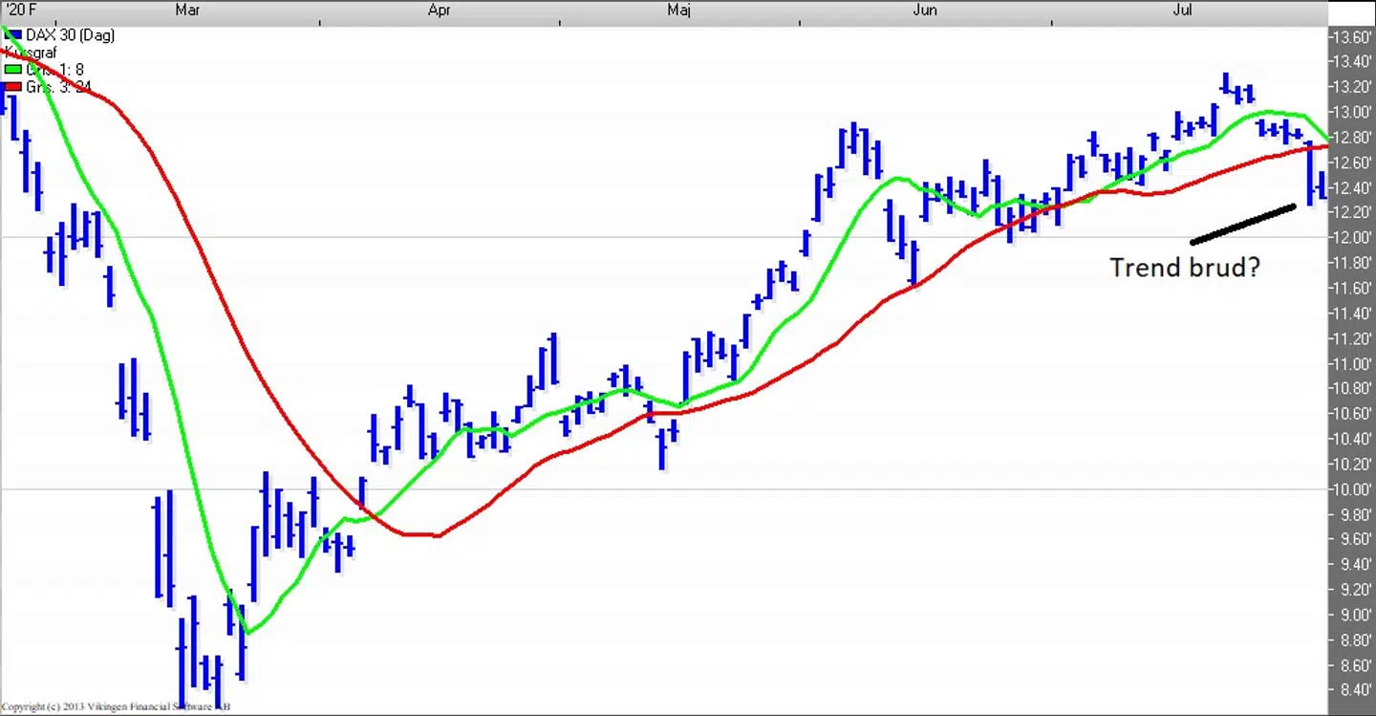Click the white corner box above the price axis

tap(1351, 11)
